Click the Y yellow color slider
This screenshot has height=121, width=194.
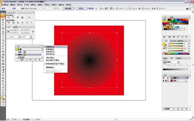tap(176, 48)
